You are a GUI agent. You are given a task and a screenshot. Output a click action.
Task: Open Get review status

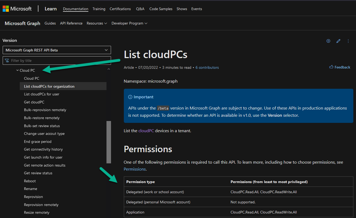pyautogui.click(x=38, y=173)
